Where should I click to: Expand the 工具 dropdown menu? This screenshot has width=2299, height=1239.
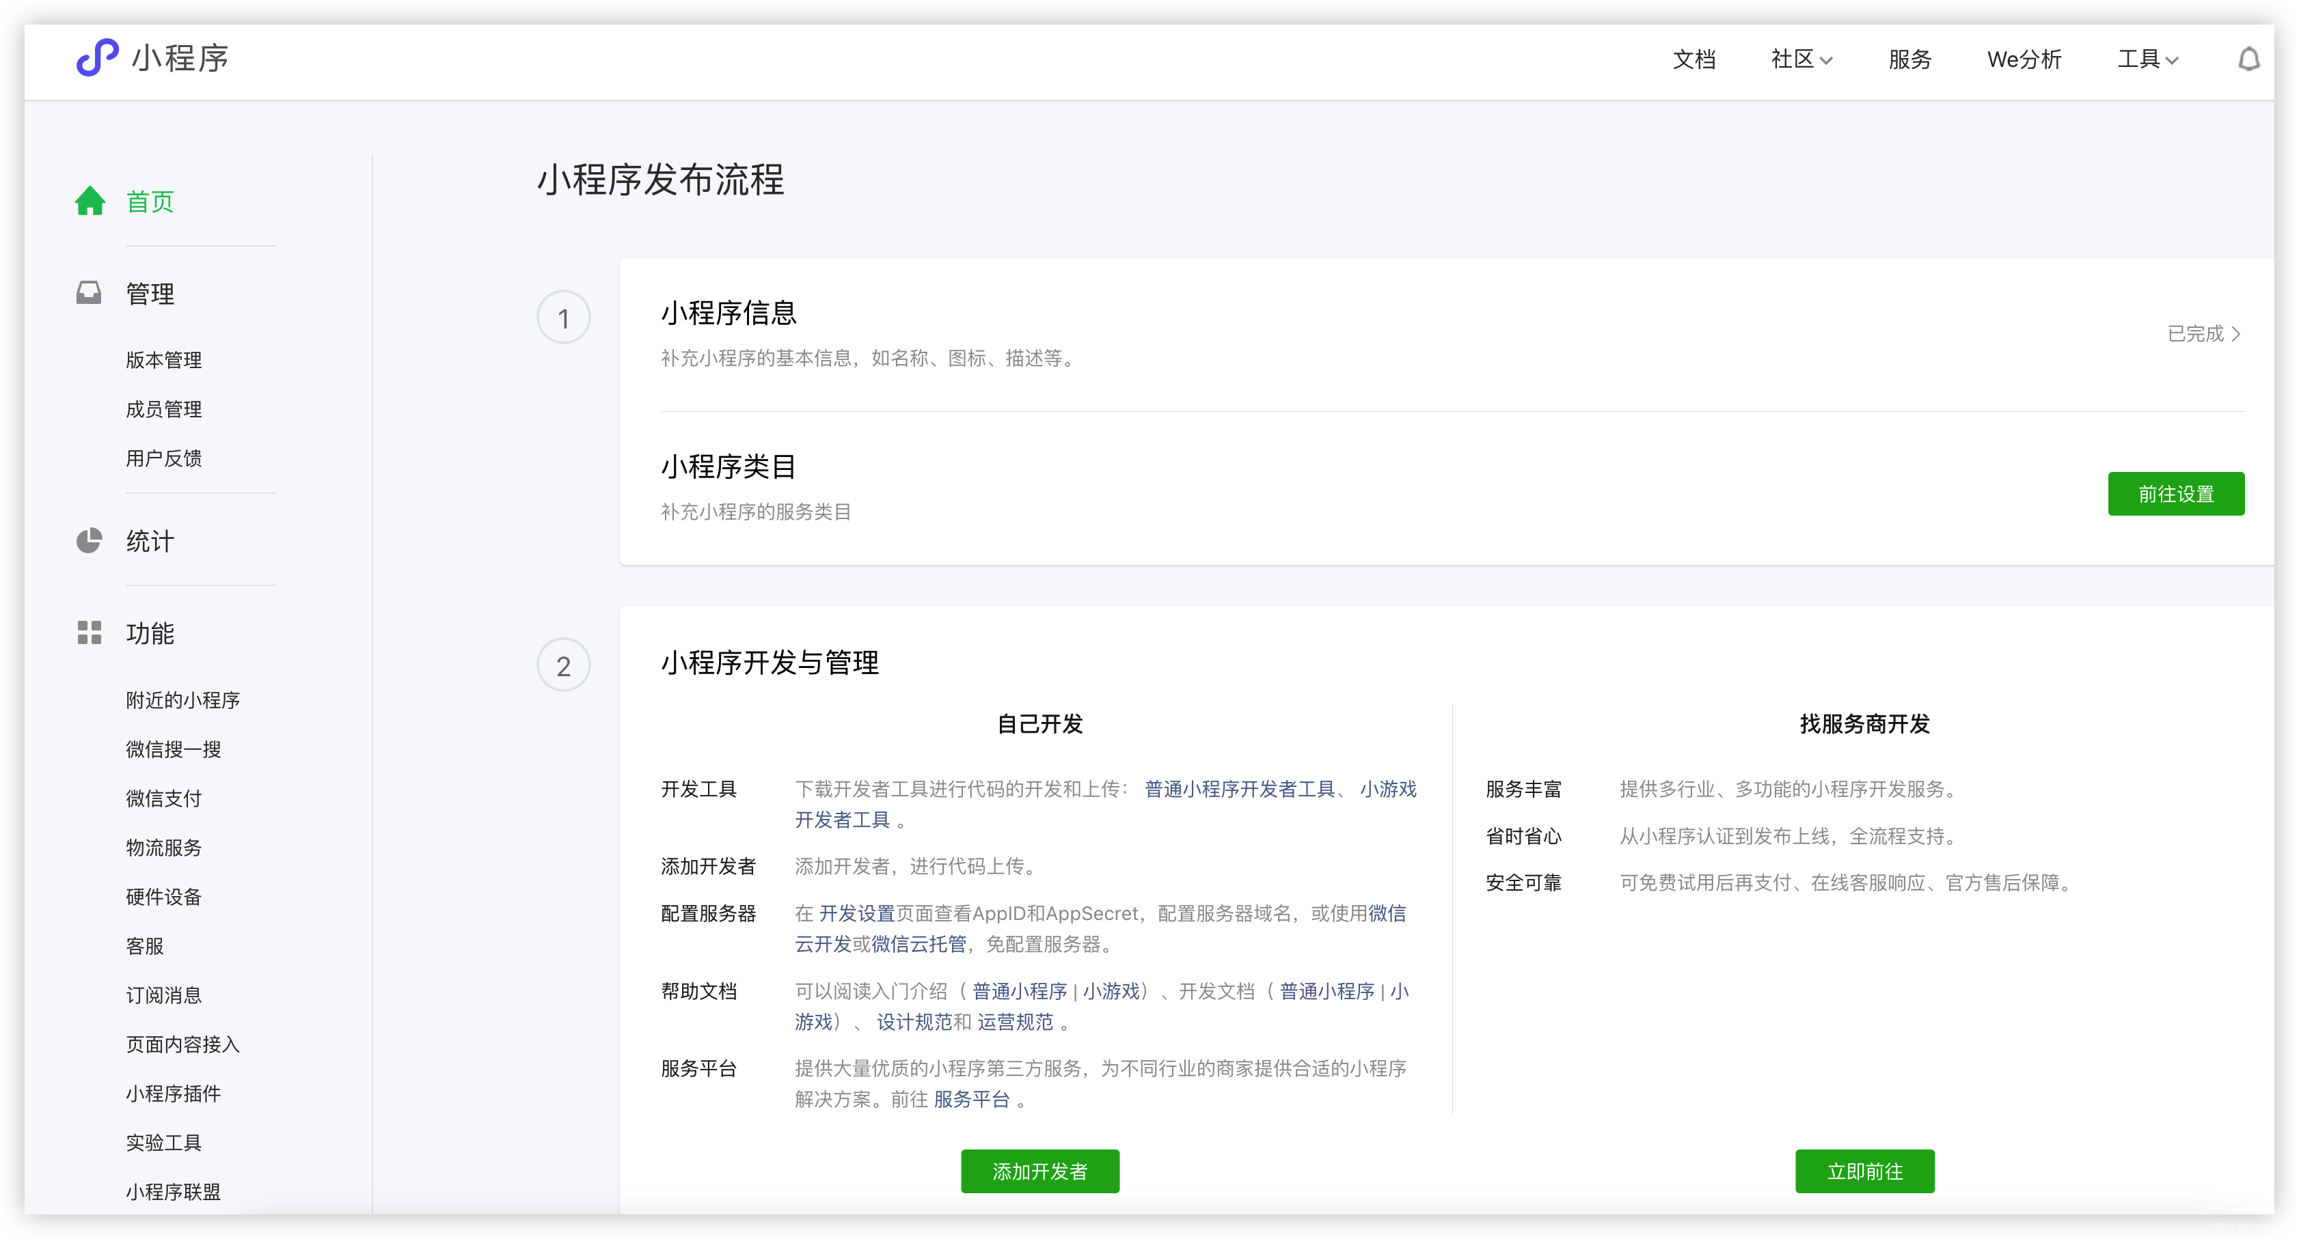(2147, 60)
